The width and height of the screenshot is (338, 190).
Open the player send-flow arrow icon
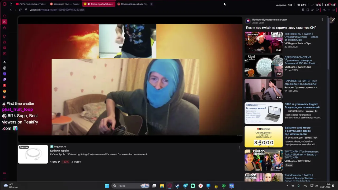[312, 10]
